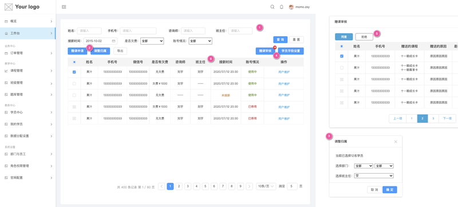Close the 调整归属 dialog with X
Viewport: 458px width, 207px height.
click(x=396, y=142)
